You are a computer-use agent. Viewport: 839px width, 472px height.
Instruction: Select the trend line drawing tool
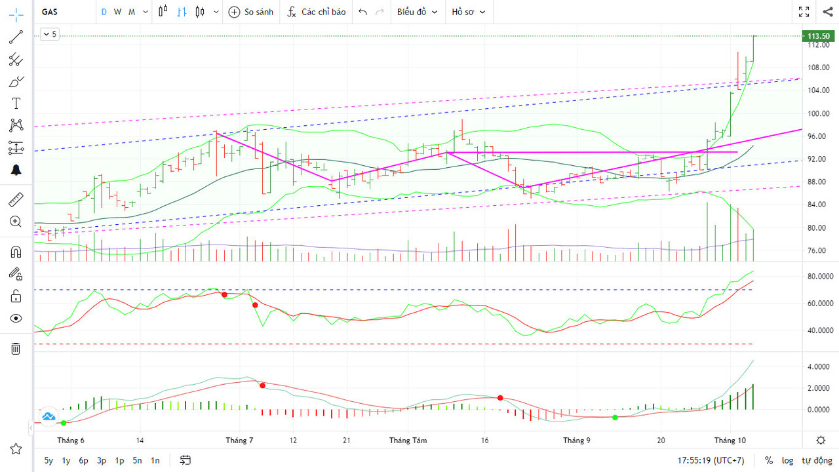(x=16, y=37)
